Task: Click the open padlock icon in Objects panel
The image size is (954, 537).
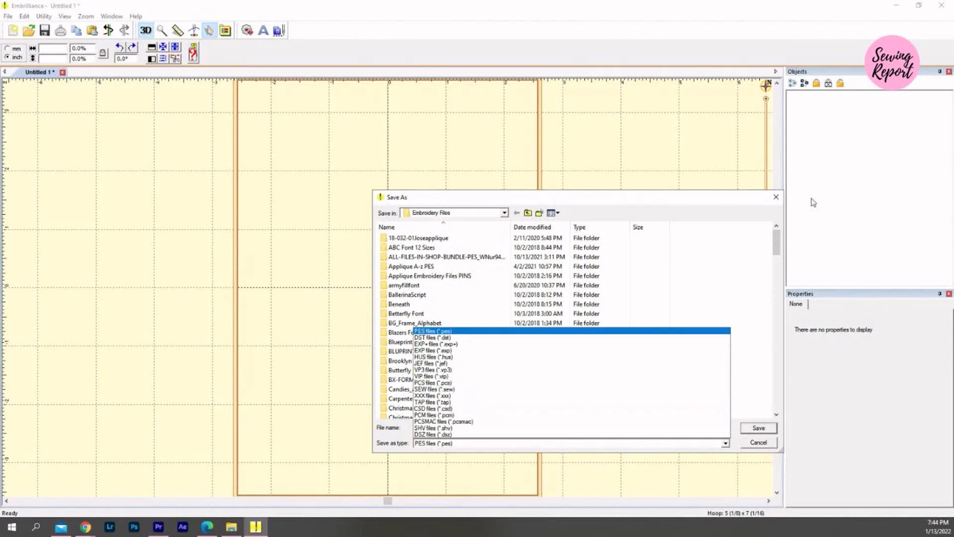Action: [x=840, y=84]
